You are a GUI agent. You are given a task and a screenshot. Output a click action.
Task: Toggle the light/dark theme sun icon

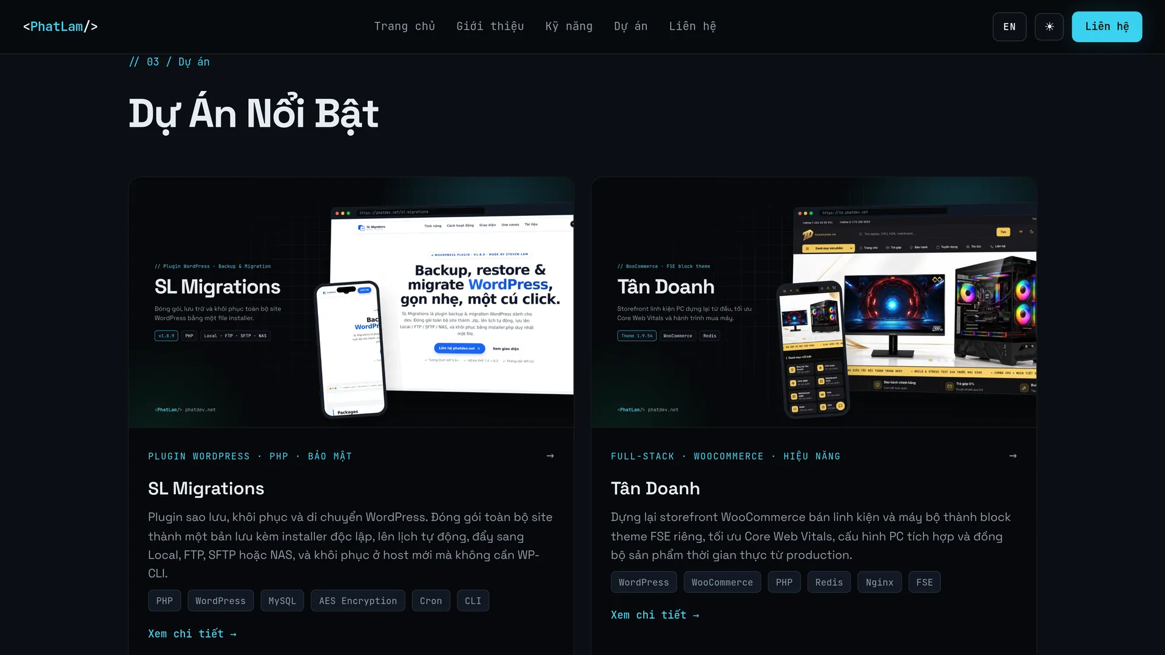click(x=1049, y=27)
